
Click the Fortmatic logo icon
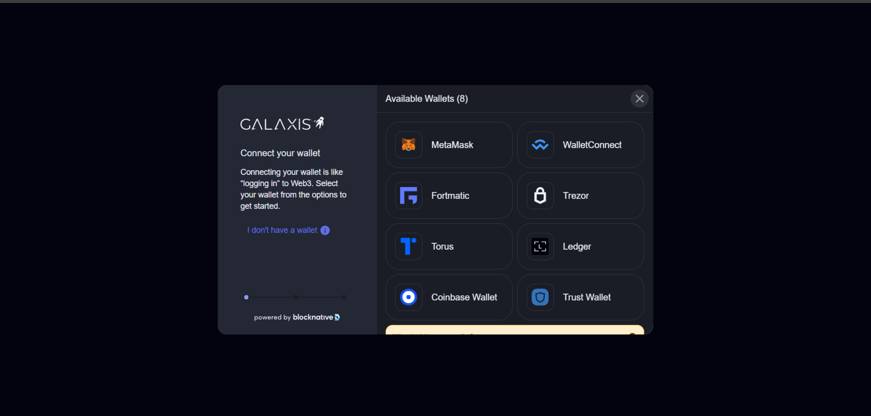tap(409, 196)
